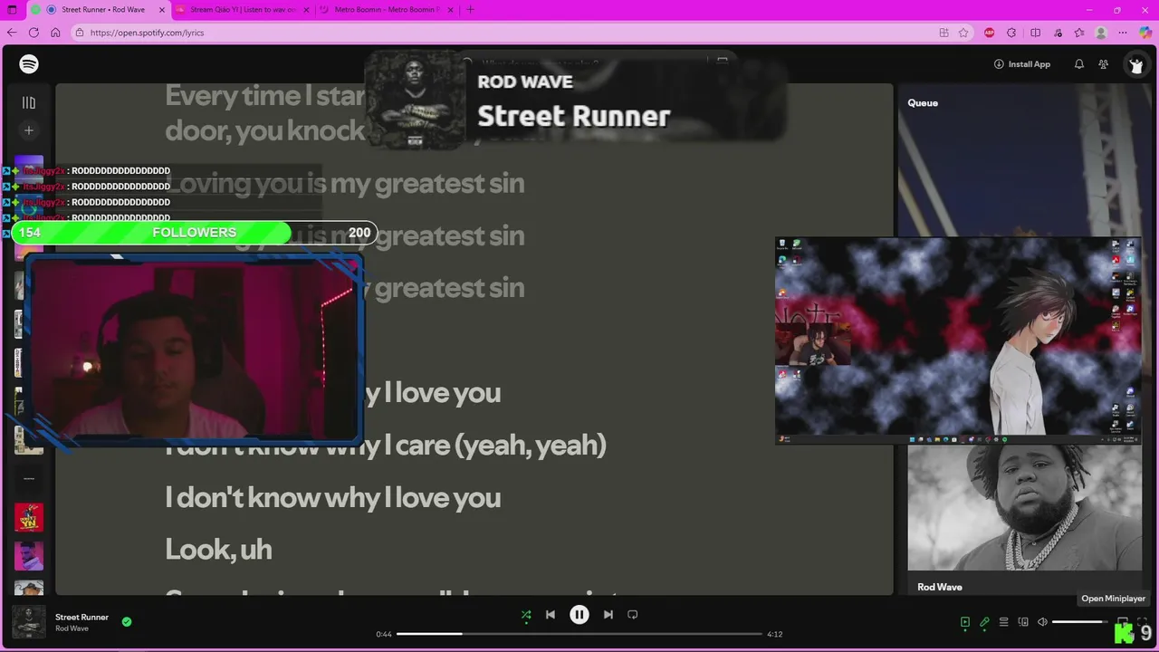Toggle shuffle playback
1159x652 pixels.
pyautogui.click(x=526, y=615)
